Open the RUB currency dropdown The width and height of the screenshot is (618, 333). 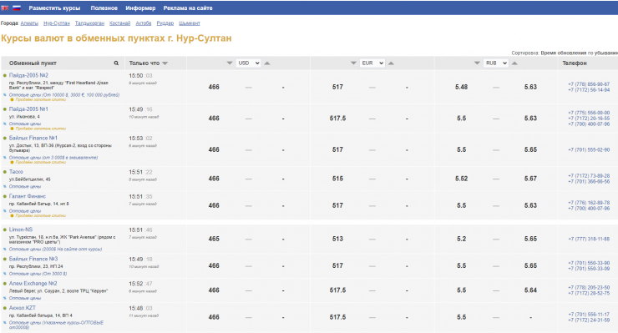pyautogui.click(x=496, y=63)
